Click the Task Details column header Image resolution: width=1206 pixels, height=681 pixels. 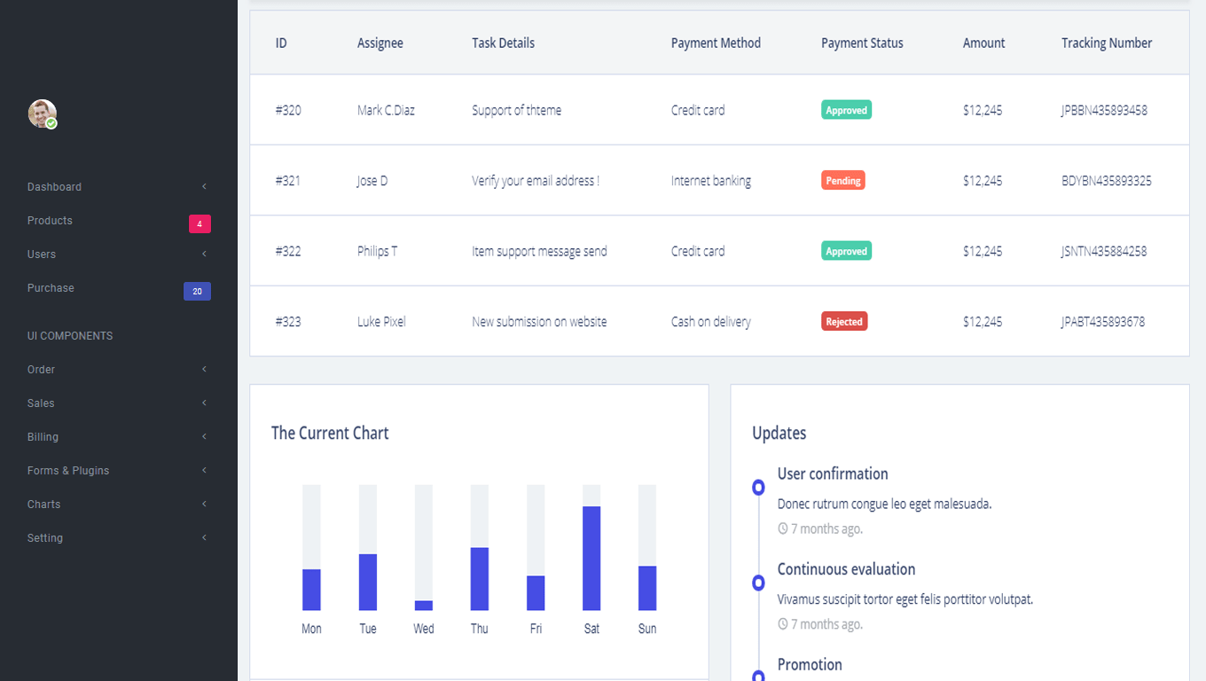click(x=503, y=43)
